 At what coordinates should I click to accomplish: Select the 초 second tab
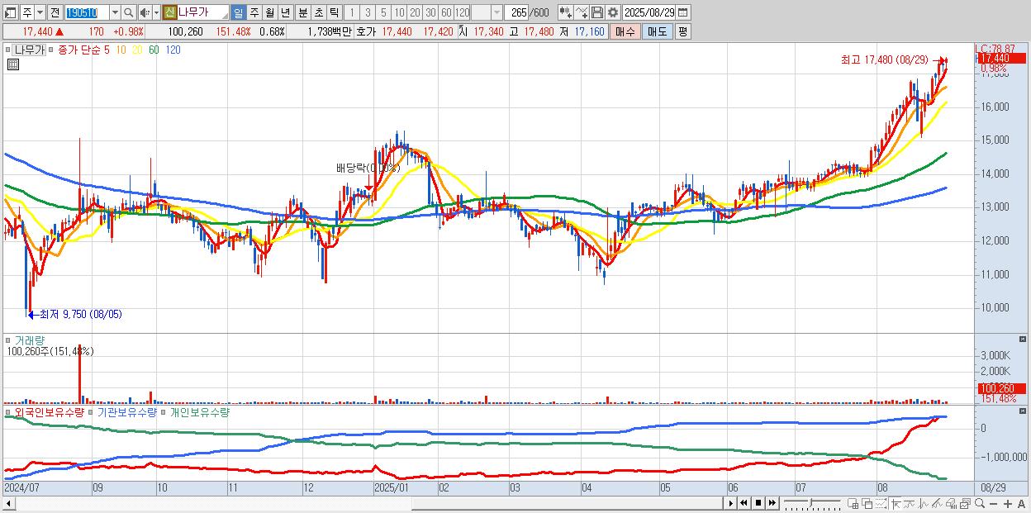318,12
